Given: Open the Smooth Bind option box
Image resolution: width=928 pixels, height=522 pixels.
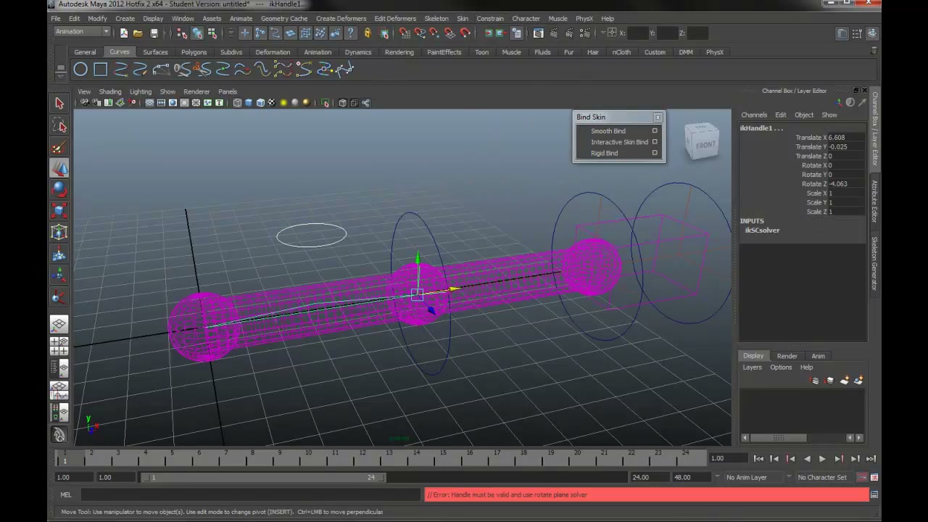Looking at the screenshot, I should tap(655, 131).
